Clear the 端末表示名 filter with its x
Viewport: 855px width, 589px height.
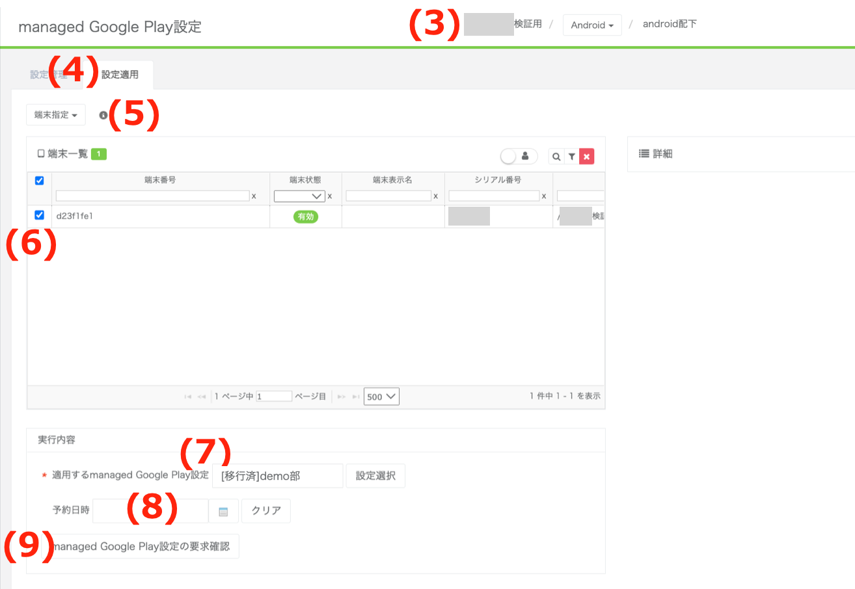click(x=435, y=196)
